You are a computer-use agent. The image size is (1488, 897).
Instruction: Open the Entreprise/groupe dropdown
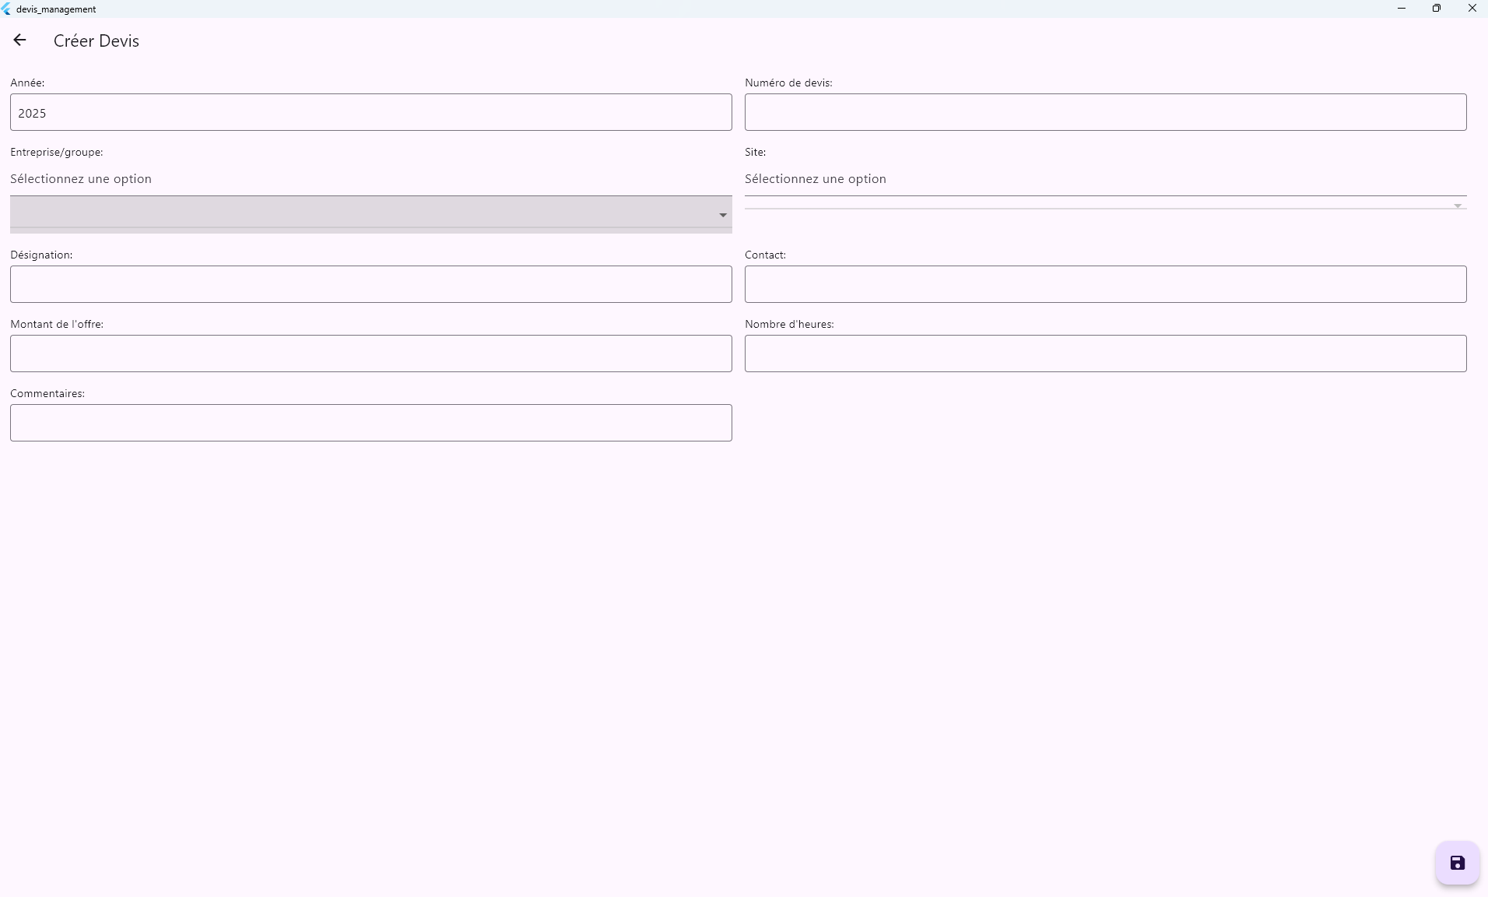[x=370, y=214]
